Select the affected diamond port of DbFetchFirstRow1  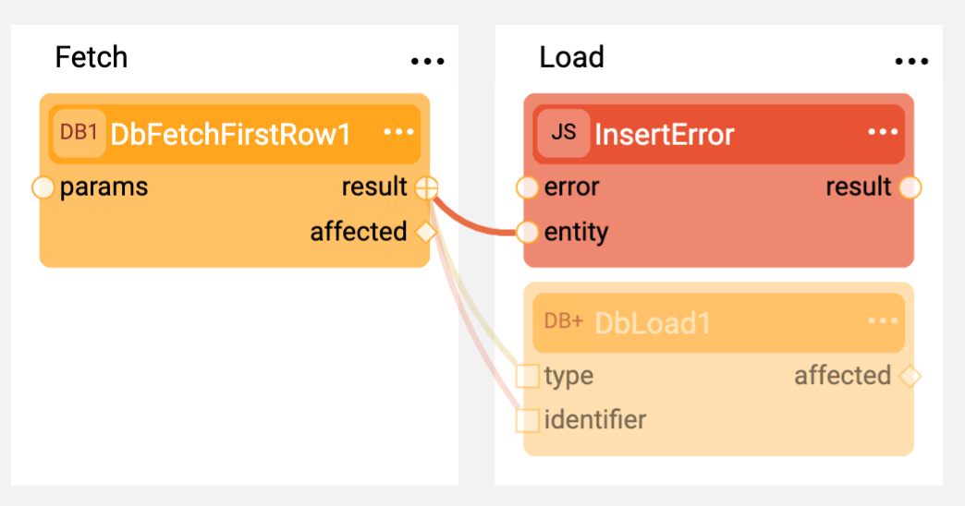pyautogui.click(x=426, y=233)
